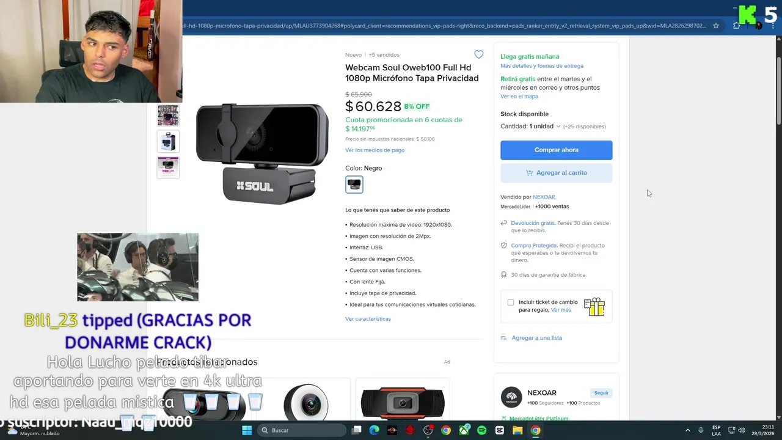
Task: Open CapCut from the taskbar
Action: tap(499, 430)
